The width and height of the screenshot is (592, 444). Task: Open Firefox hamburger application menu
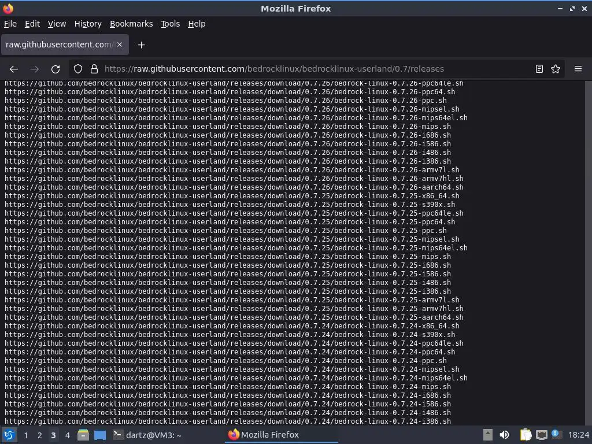578,69
